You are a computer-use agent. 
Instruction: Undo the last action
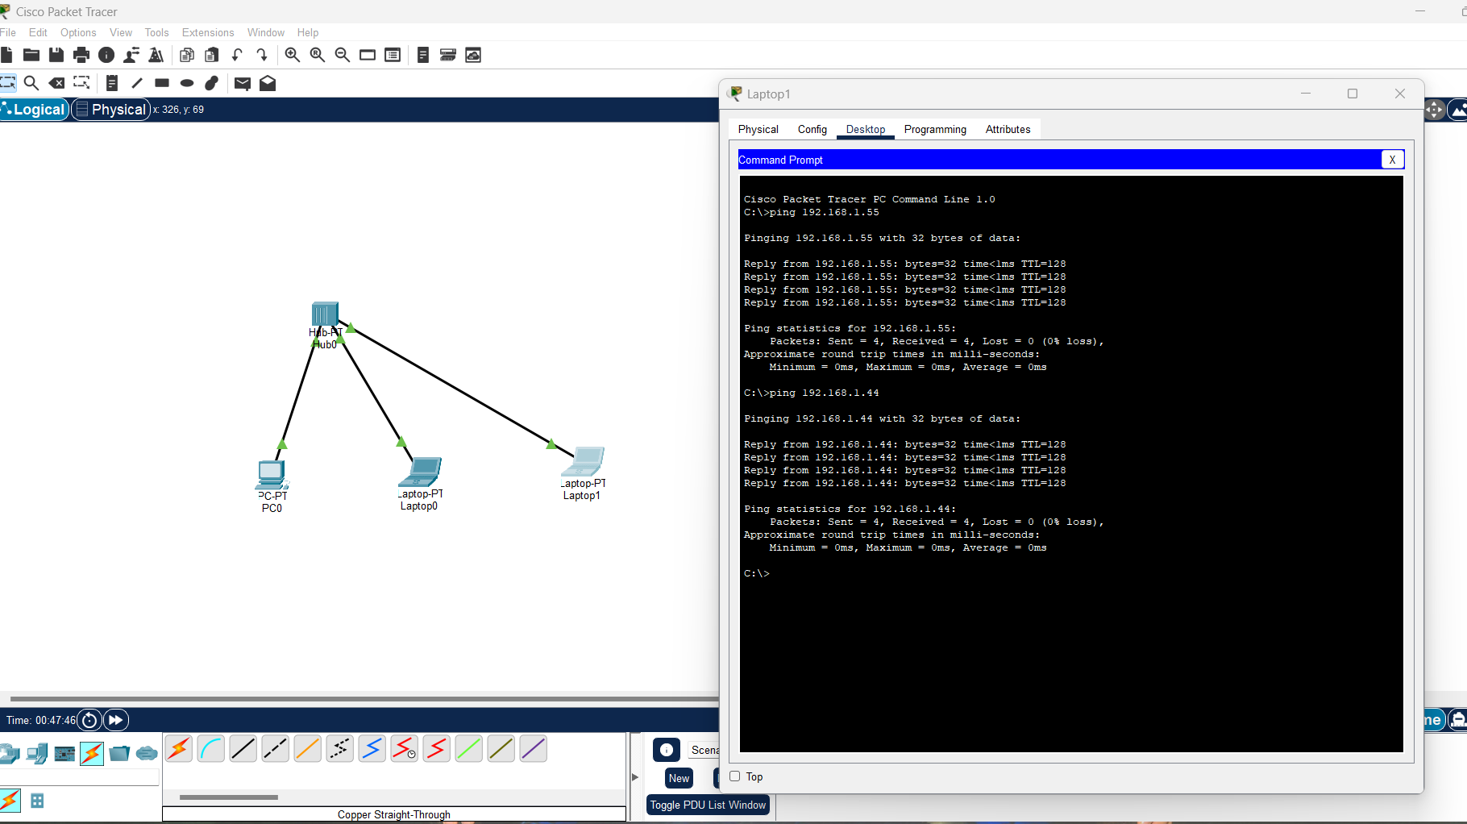point(237,55)
